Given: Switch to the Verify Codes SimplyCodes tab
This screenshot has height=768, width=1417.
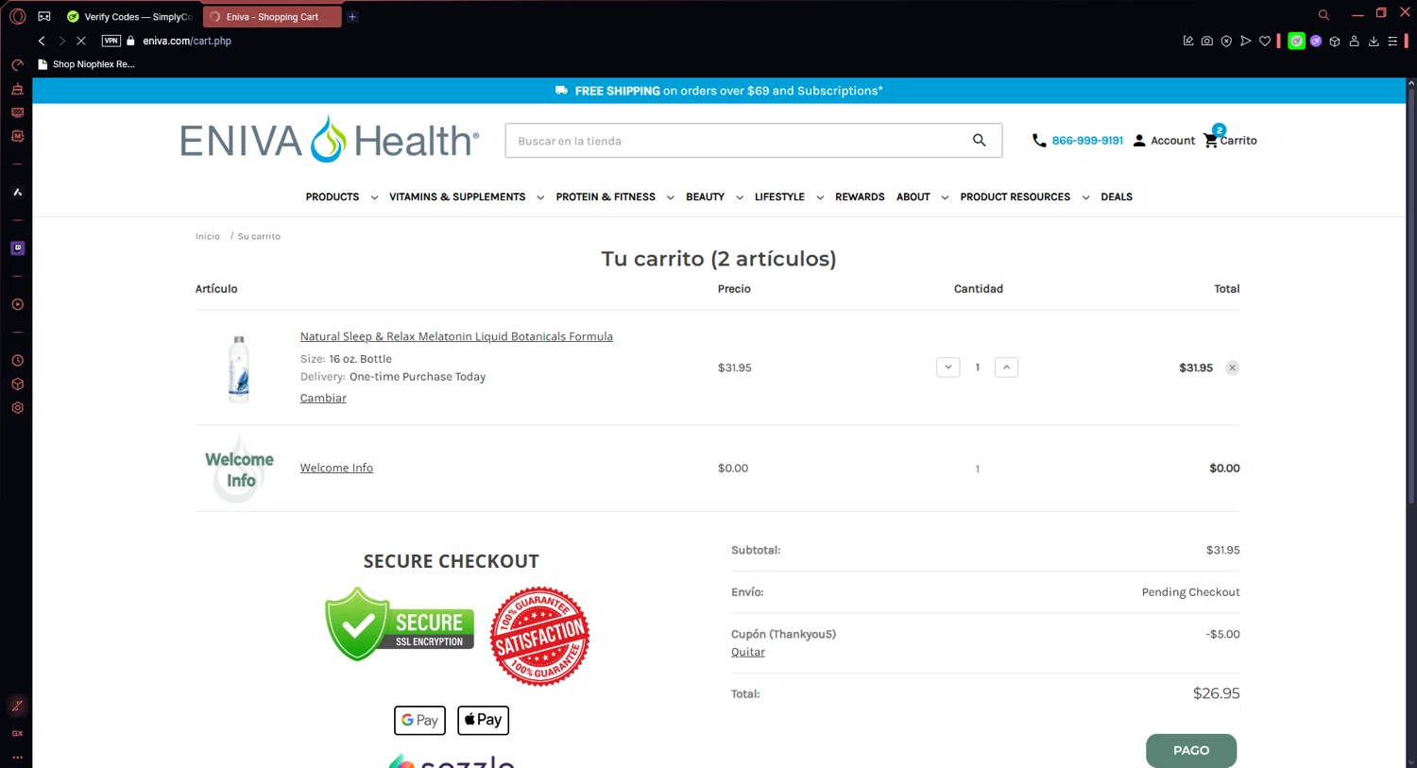Looking at the screenshot, I should [129, 16].
